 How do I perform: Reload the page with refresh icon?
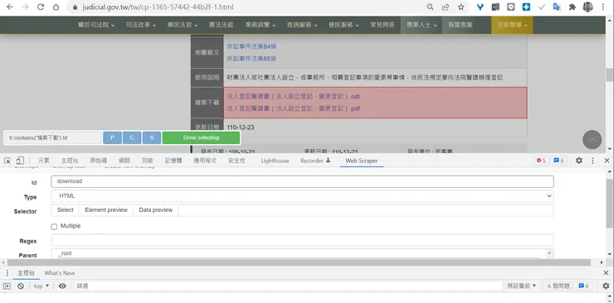(x=41, y=7)
